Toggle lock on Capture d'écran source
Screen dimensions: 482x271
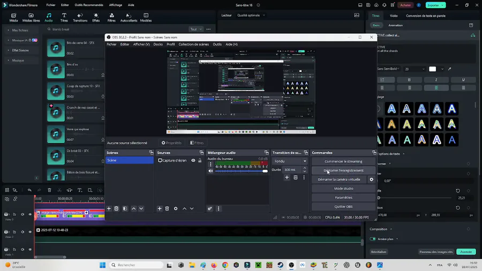pos(200,160)
